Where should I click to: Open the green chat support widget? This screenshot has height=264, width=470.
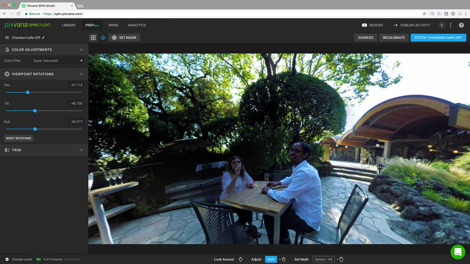pyautogui.click(x=458, y=252)
